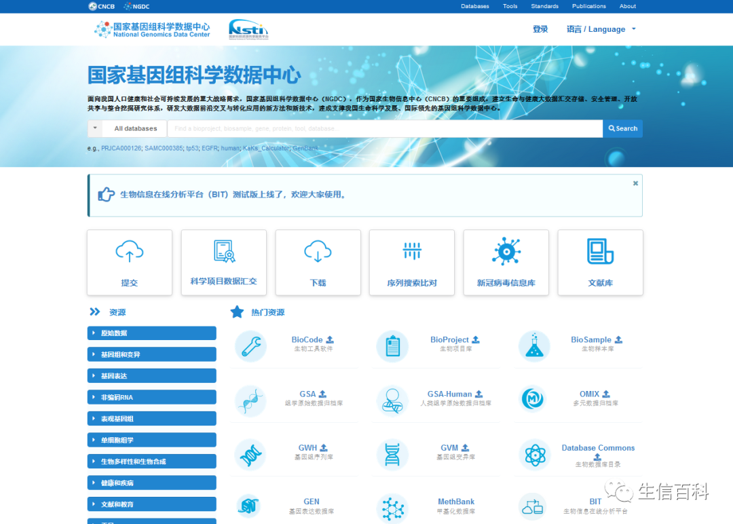Click the SAMC000385 example link
Viewport: 733px width, 524px height.
click(164, 148)
